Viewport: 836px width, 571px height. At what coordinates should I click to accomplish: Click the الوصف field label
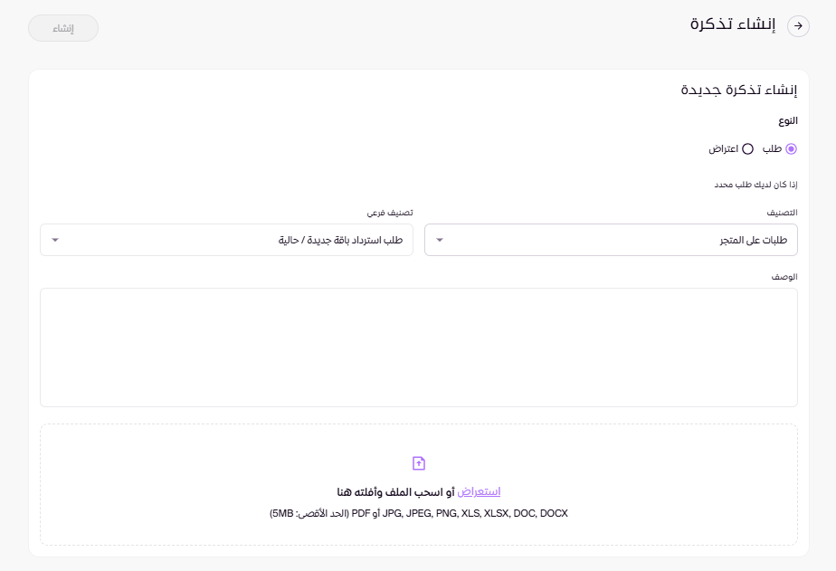click(x=784, y=276)
